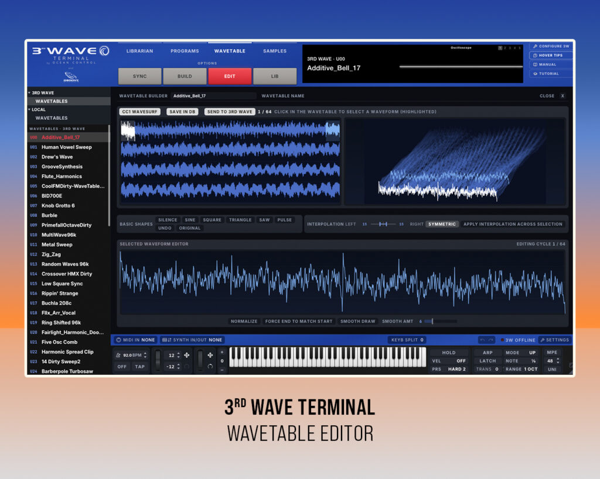Viewport: 600px width, 479px height.
Task: Open arp MODE UP dropdown
Action: pos(521,353)
